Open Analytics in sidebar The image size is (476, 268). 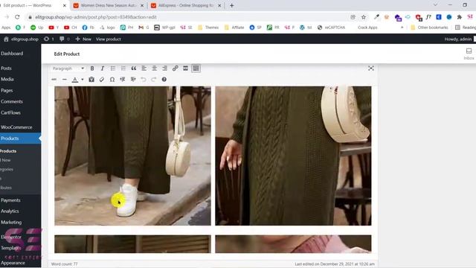(x=10, y=211)
